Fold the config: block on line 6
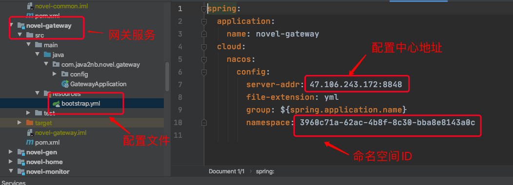The image size is (513, 185). (x=204, y=72)
